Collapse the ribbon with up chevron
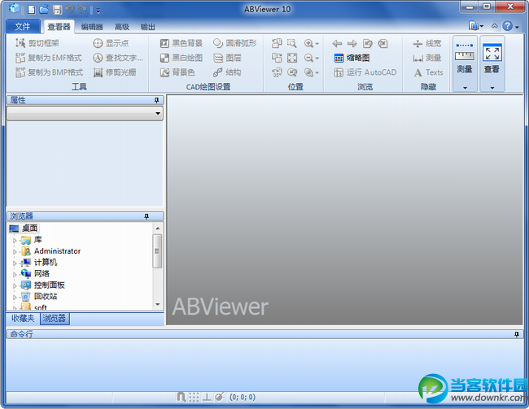This screenshot has width=529, height=409. 494,26
